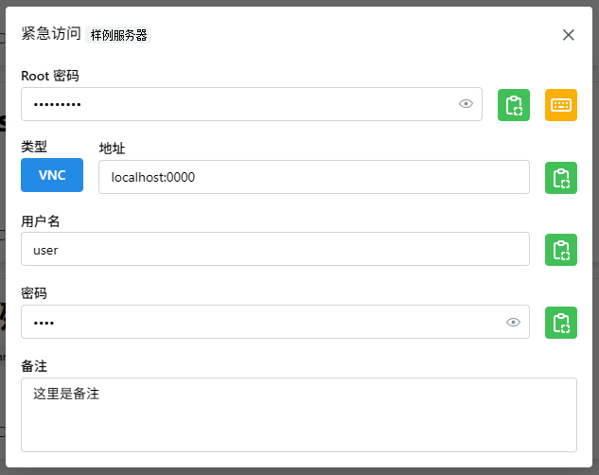Copy the localhost address to clipboard

[x=560, y=178]
